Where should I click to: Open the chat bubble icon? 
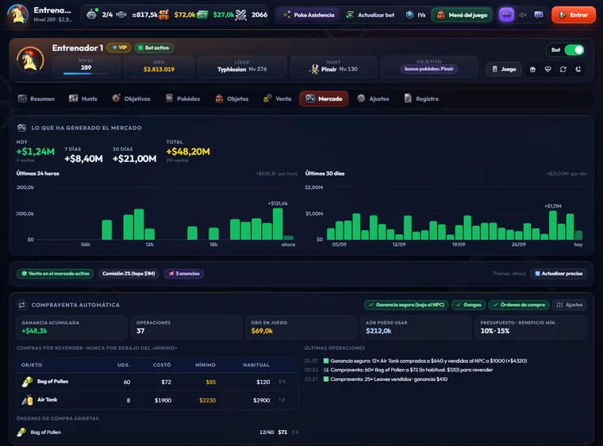pos(539,14)
